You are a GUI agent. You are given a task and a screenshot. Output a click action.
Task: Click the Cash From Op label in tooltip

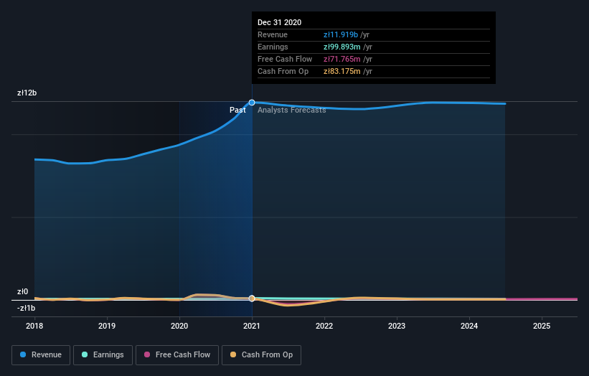(283, 71)
